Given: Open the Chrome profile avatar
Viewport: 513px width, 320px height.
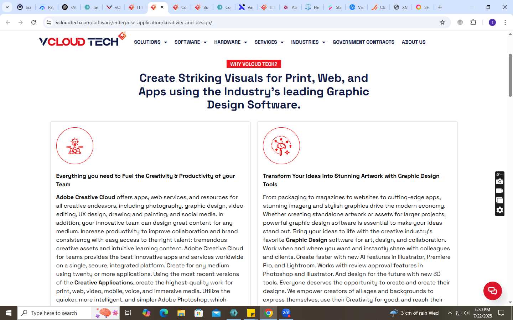Looking at the screenshot, I should [x=492, y=22].
